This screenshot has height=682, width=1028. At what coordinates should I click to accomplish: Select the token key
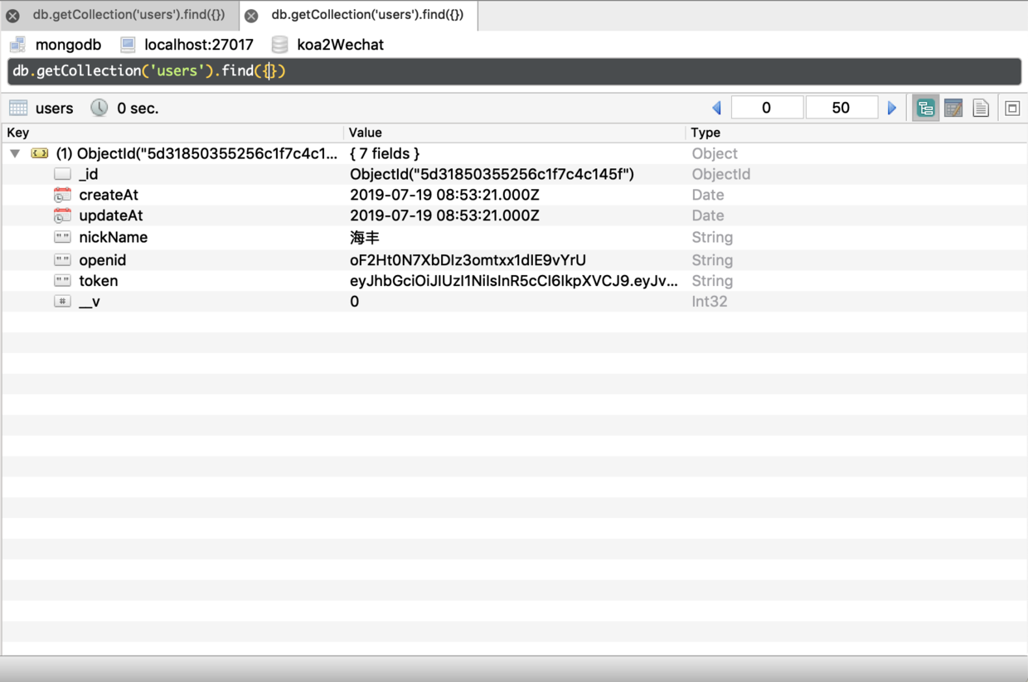[x=99, y=281]
